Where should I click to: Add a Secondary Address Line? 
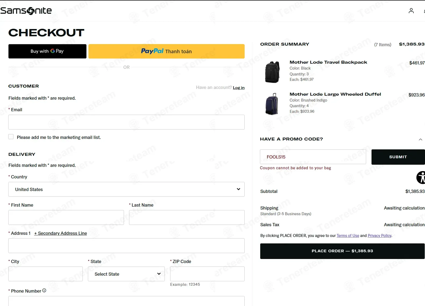tap(60, 233)
